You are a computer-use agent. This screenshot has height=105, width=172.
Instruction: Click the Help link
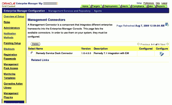click(158, 3)
